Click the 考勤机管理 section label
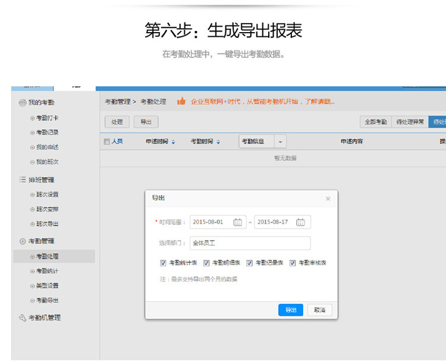 click(x=45, y=318)
